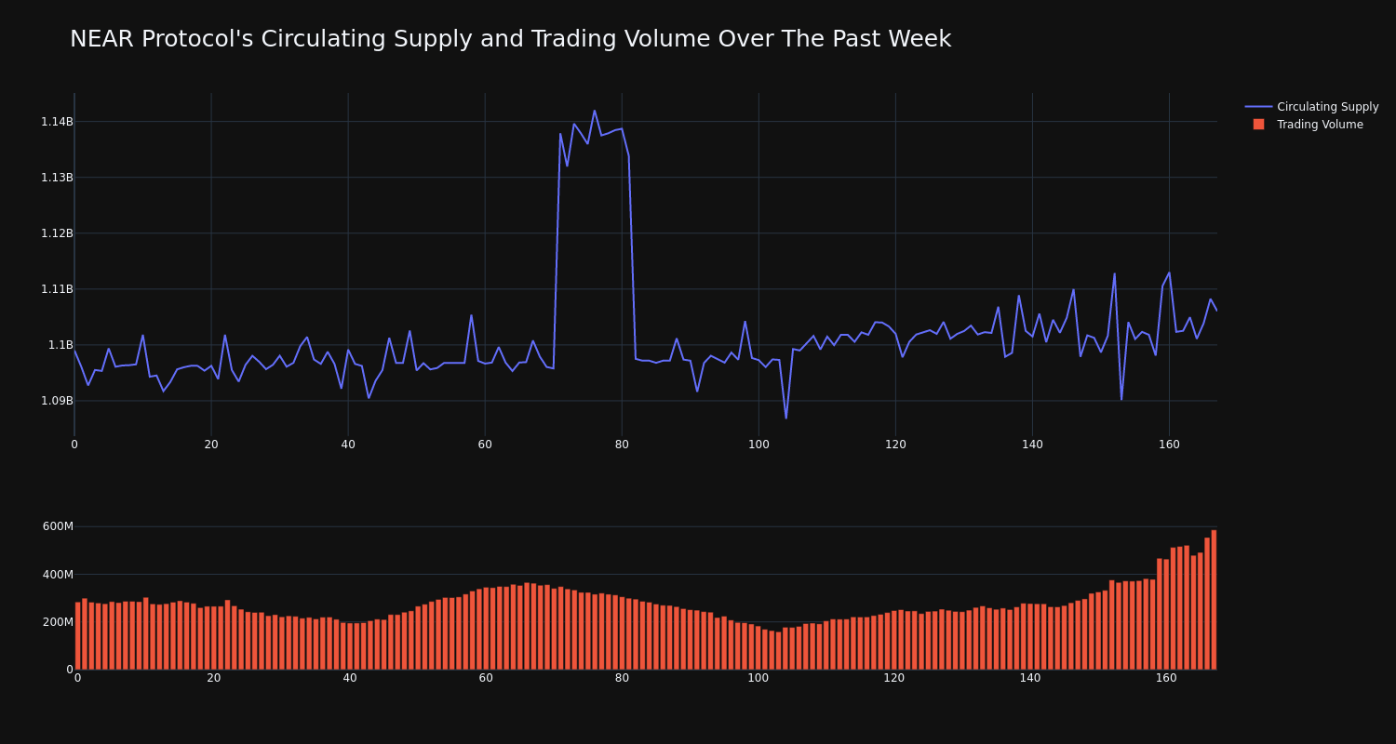This screenshot has height=744, width=1396.
Task: Click the 600M volume axis label
Action: [x=58, y=526]
